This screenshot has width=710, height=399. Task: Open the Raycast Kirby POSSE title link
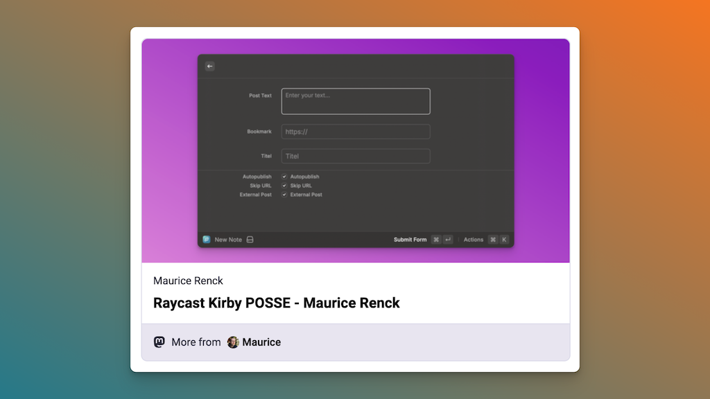tap(276, 303)
